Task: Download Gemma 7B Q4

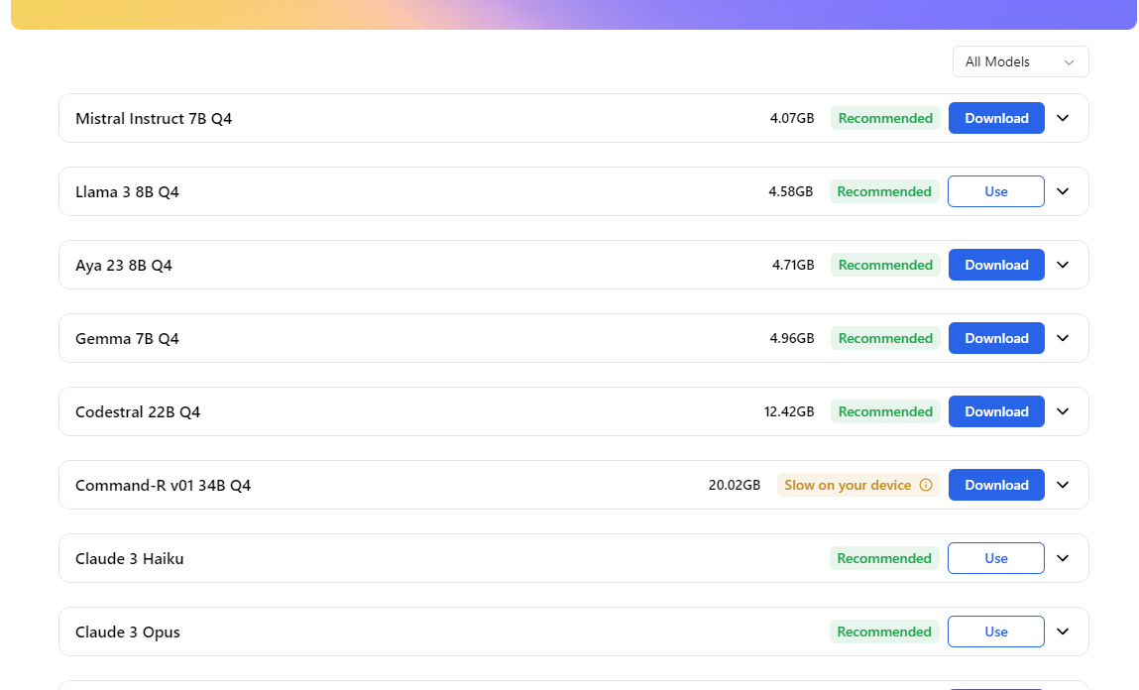Action: click(996, 338)
